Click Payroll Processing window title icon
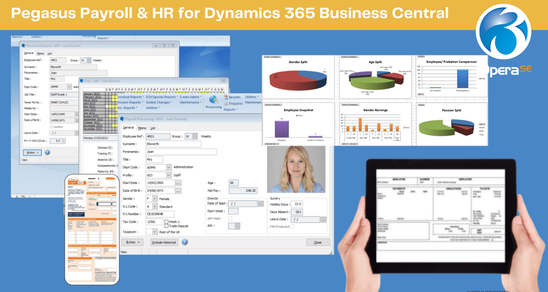548x292 pixels. pyautogui.click(x=123, y=119)
